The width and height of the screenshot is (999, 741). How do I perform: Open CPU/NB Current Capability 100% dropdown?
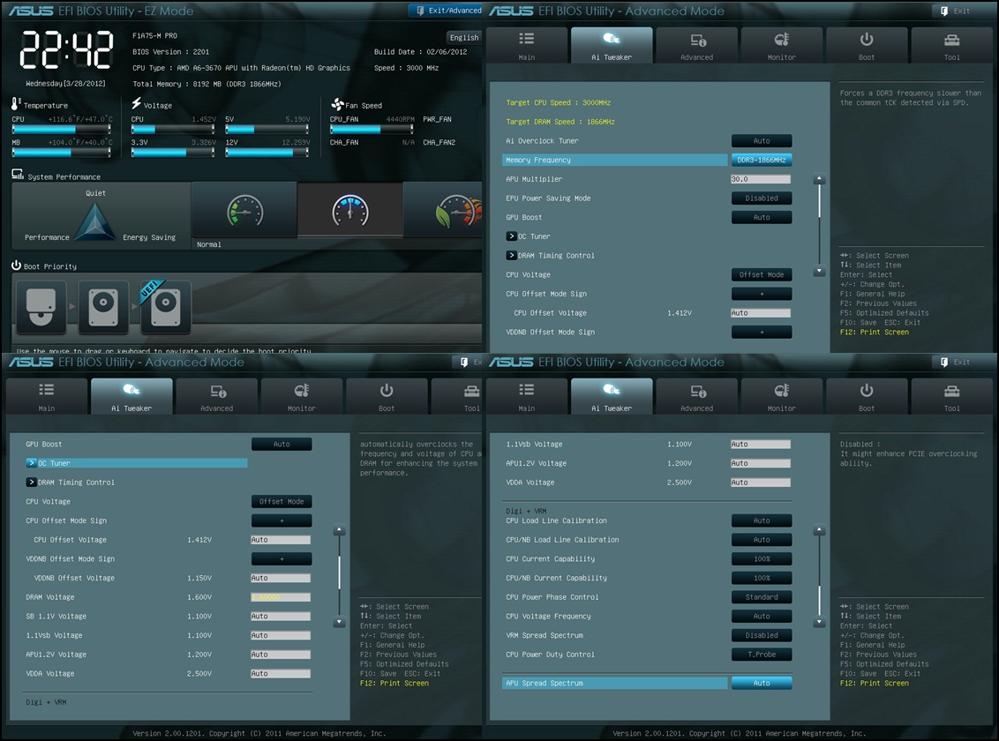coord(762,578)
